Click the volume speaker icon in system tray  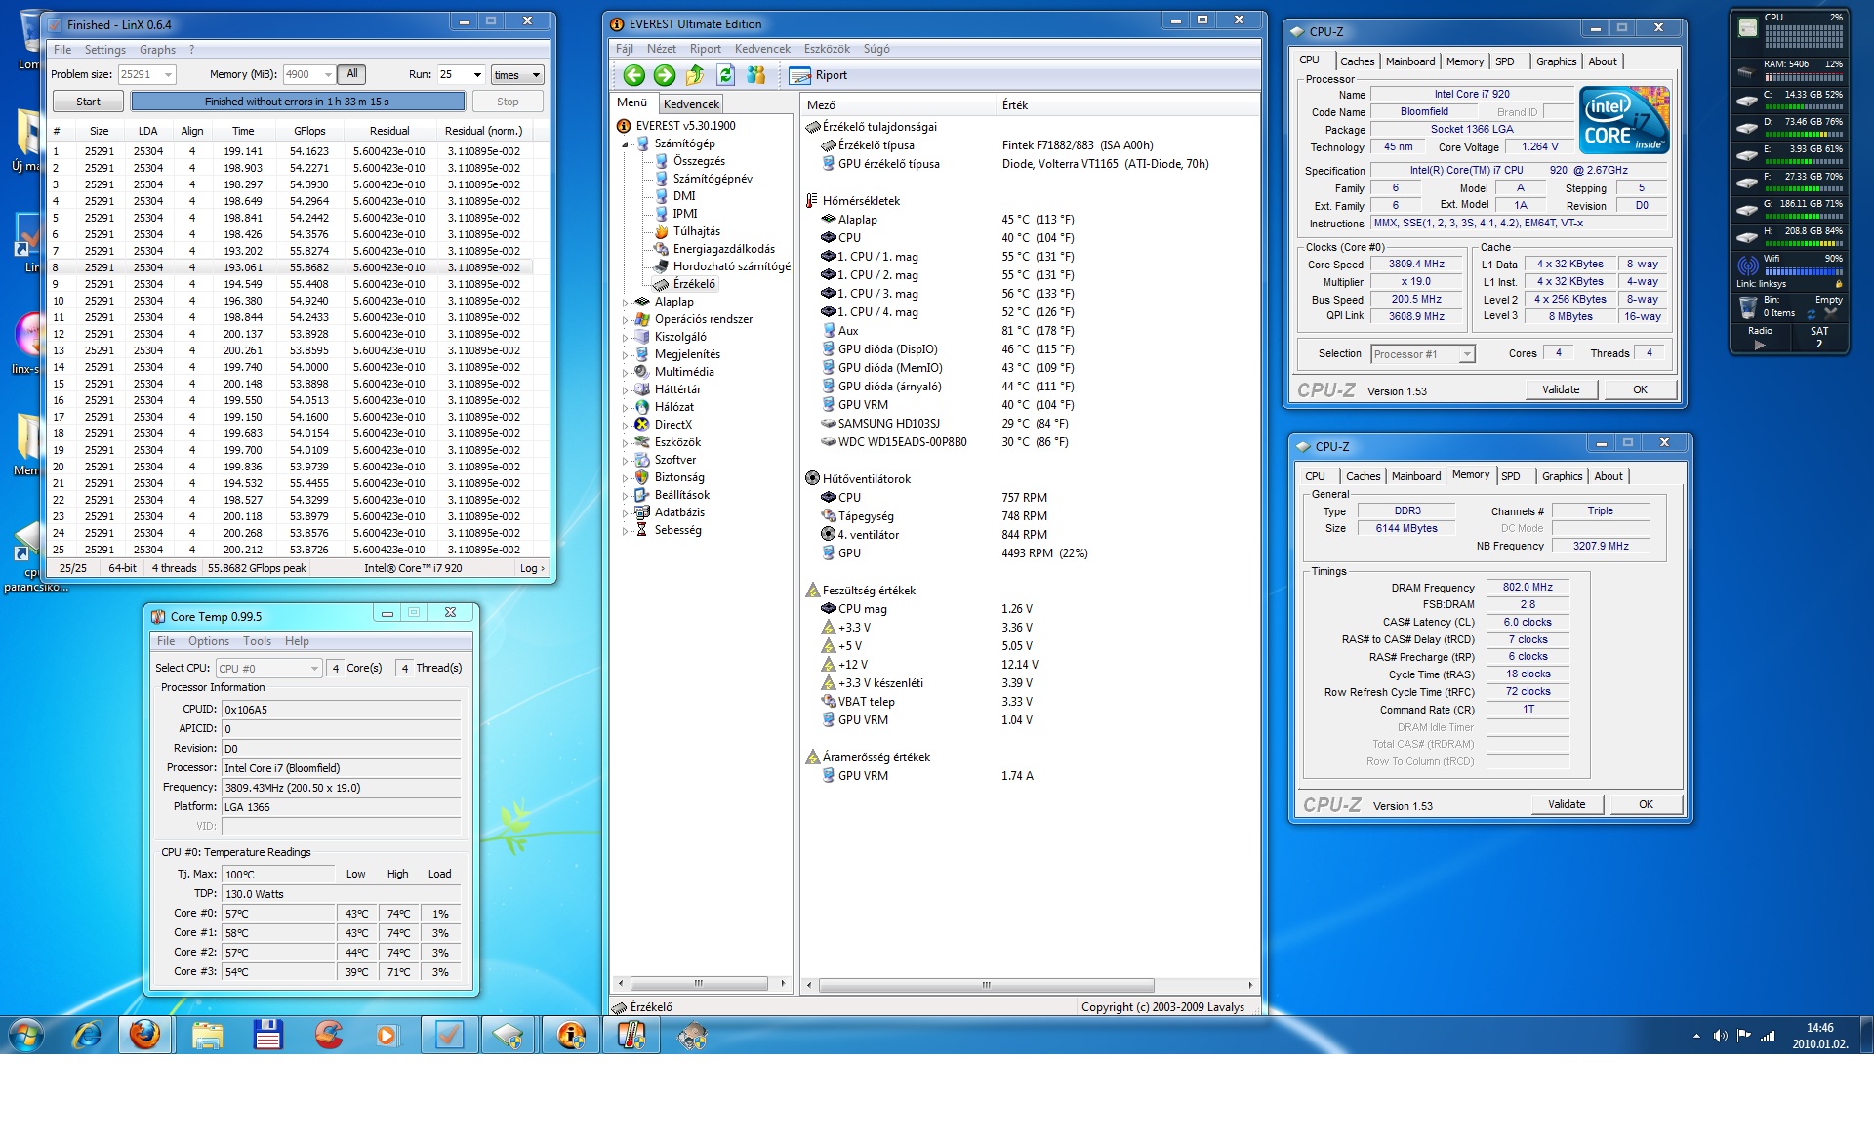(1720, 1036)
